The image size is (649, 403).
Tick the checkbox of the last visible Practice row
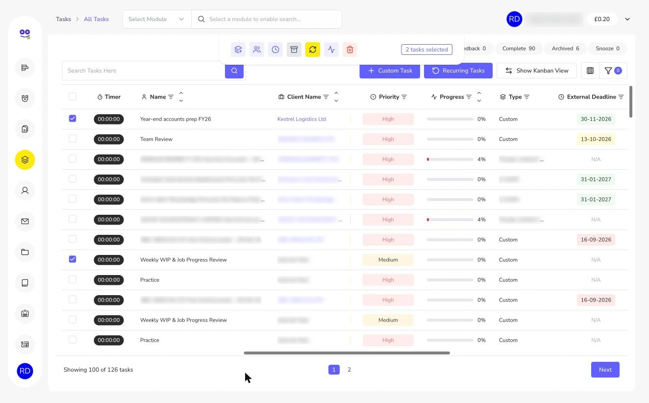point(73,339)
